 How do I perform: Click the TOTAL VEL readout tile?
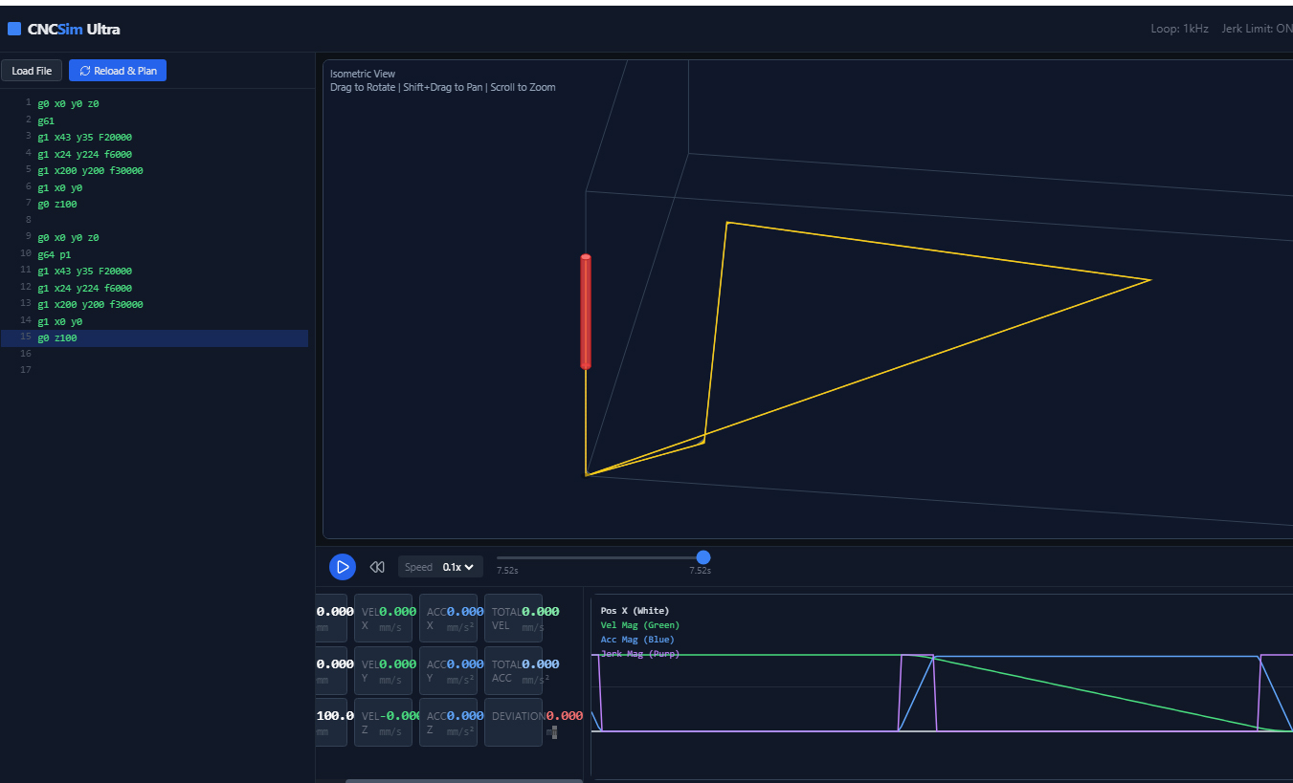tap(513, 619)
